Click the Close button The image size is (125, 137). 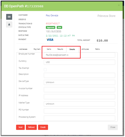pos(113,127)
